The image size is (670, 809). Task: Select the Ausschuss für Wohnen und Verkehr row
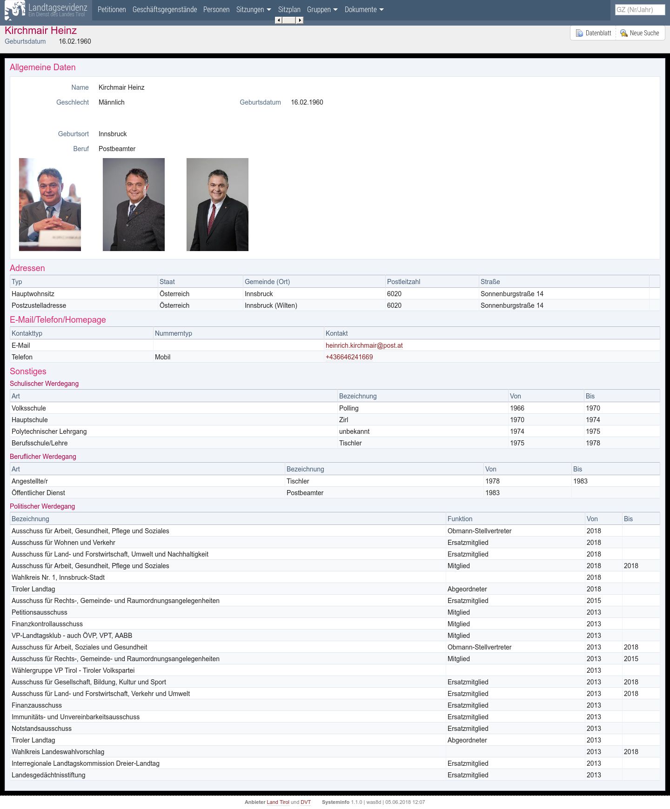(335, 543)
